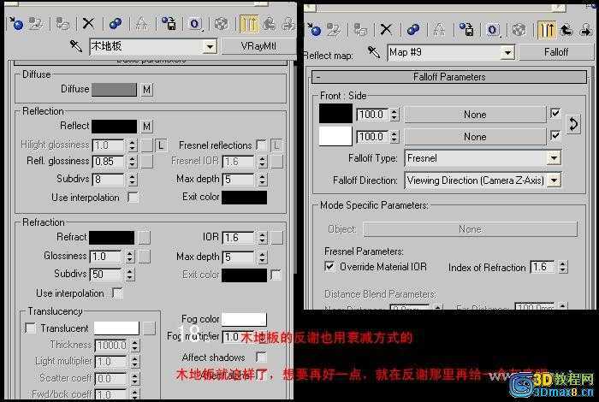Click Make Material Copy icon in VRayMtl panel

116,24
